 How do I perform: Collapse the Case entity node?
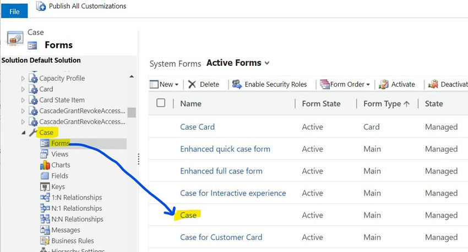point(23,133)
